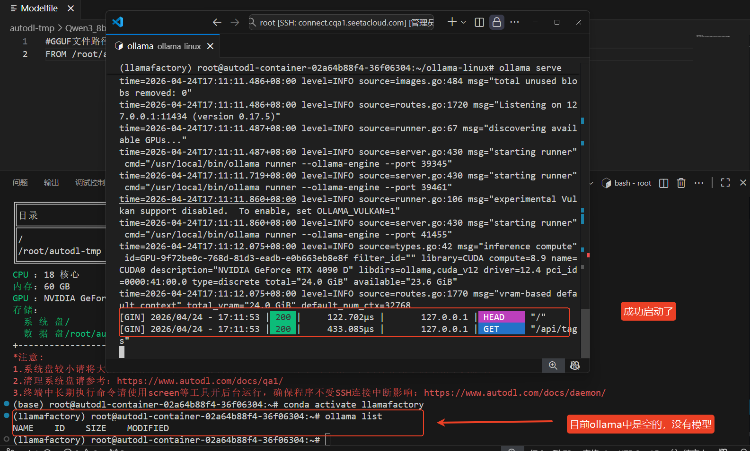Toggle the lock group icon
Image resolution: width=750 pixels, height=451 pixels.
coord(497,22)
